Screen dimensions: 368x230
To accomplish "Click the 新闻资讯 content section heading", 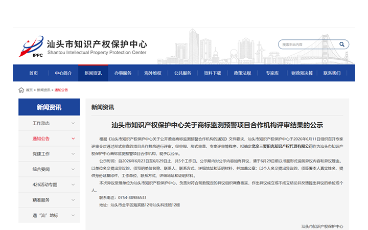I will point(103,107).
